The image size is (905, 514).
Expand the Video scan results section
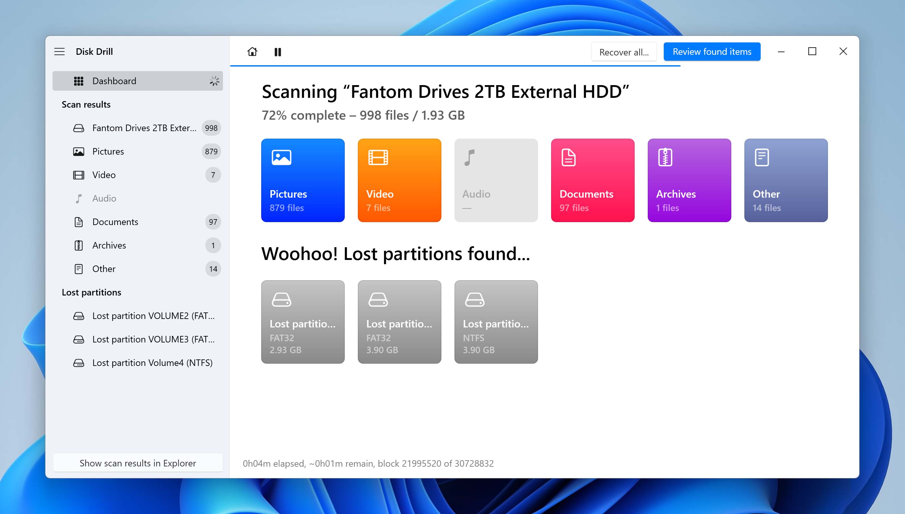pos(103,174)
